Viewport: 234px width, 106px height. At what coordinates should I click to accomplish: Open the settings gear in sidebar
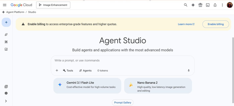(6, 93)
